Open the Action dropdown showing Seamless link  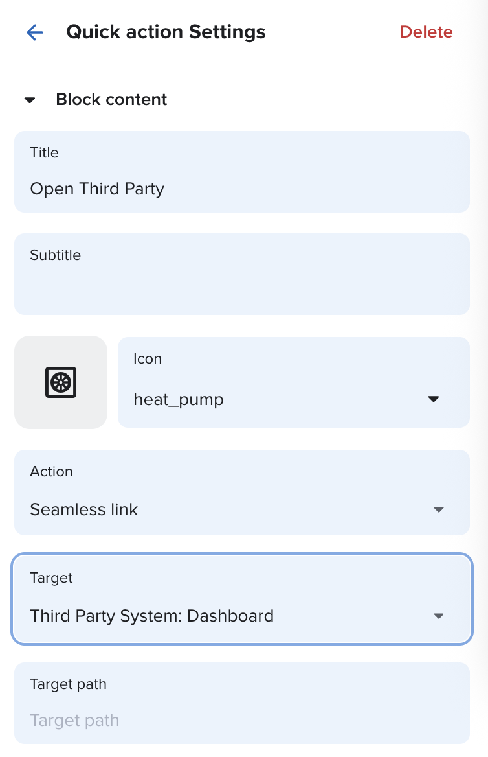241,509
